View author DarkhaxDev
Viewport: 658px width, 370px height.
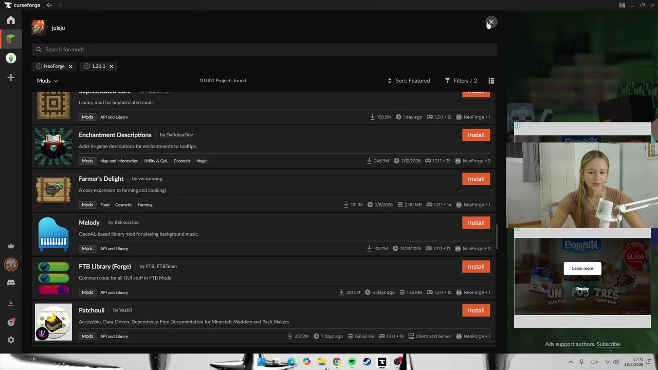tap(179, 135)
